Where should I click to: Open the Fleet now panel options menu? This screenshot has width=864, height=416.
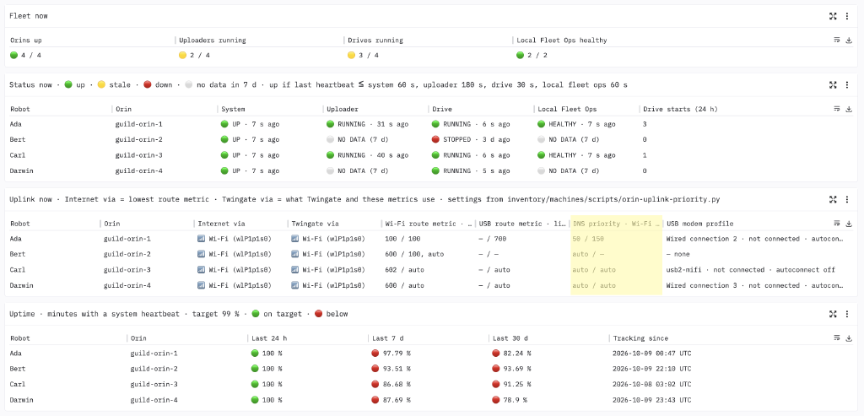pos(847,16)
